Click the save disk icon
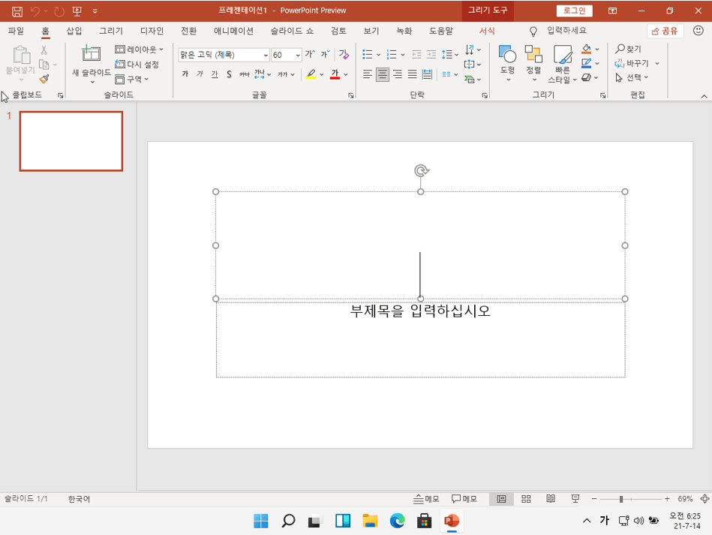Viewport: 712px width, 535px height. tap(17, 11)
